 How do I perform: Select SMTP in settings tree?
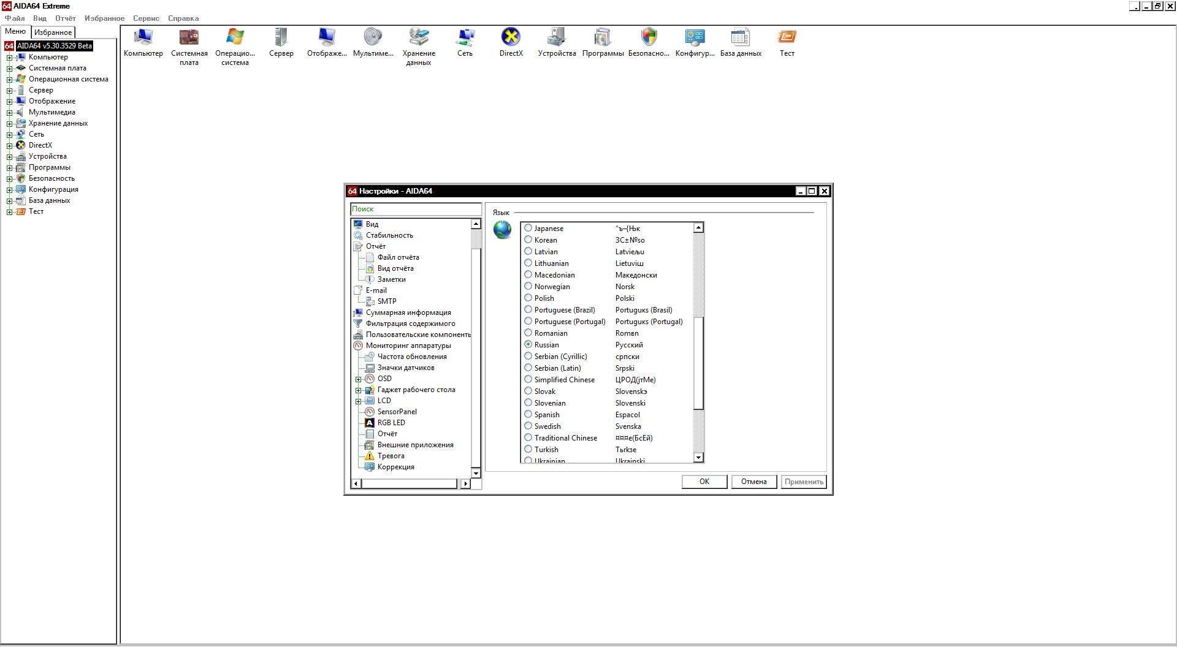386,301
